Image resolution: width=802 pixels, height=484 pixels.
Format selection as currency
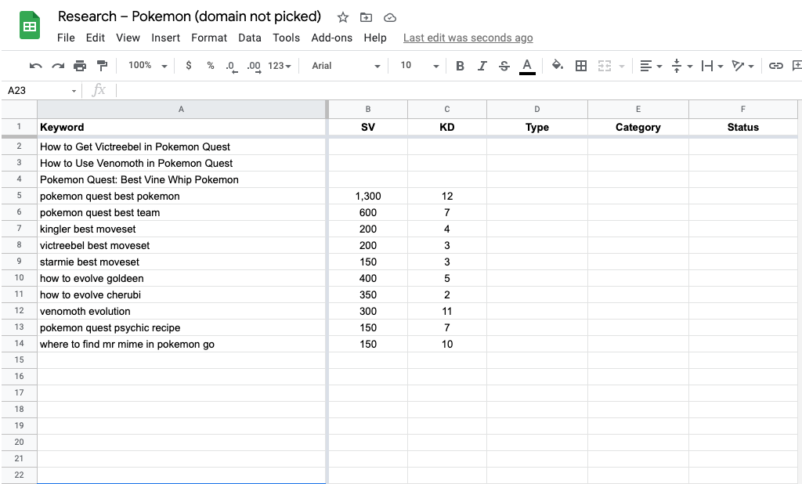tap(189, 66)
